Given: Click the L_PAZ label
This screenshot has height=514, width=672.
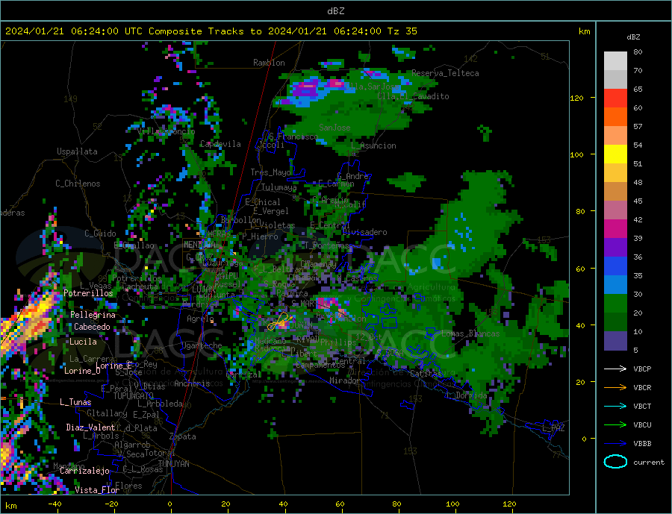Looking at the screenshot, I should point(553,428).
